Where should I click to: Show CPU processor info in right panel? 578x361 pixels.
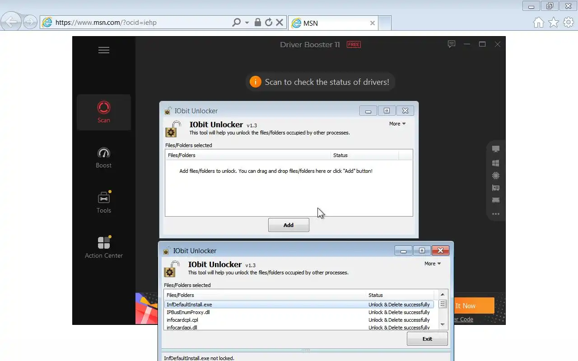496,176
